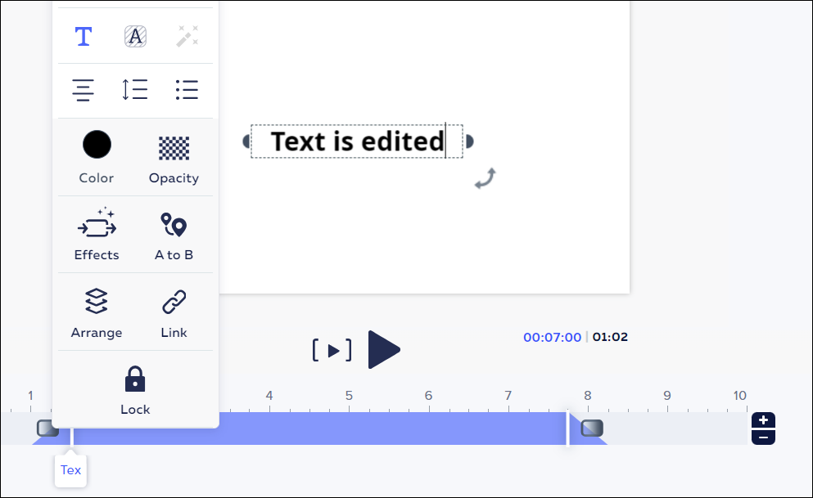Image resolution: width=813 pixels, height=498 pixels.
Task: Click the rotate handle near the text box
Action: [x=486, y=178]
